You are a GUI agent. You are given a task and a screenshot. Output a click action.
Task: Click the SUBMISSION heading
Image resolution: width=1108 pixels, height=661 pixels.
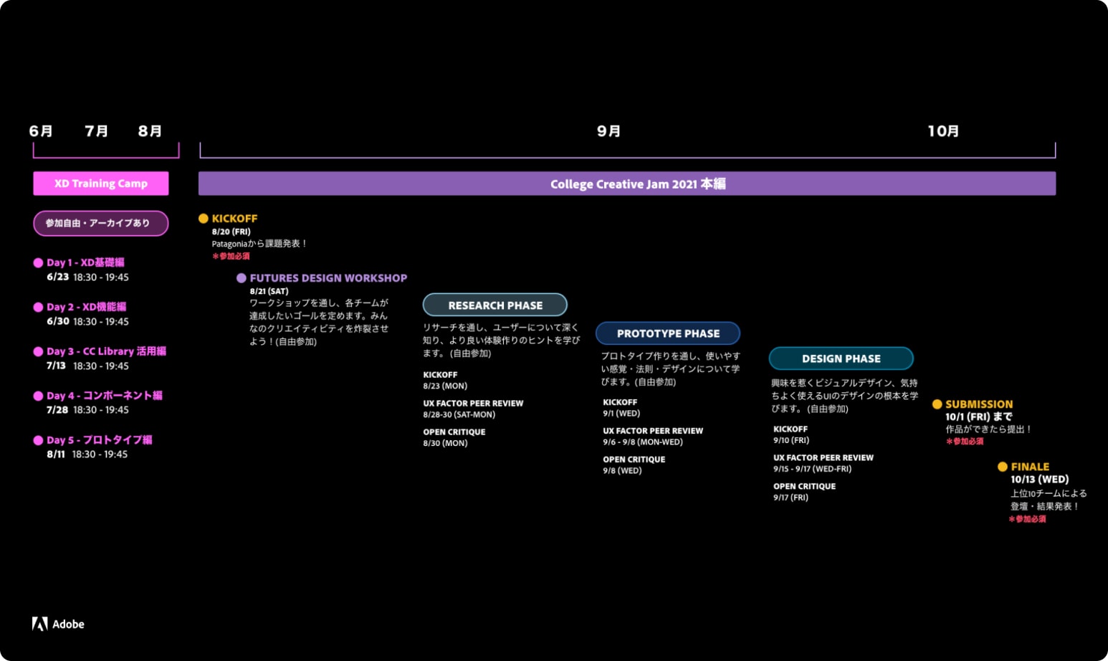(979, 404)
